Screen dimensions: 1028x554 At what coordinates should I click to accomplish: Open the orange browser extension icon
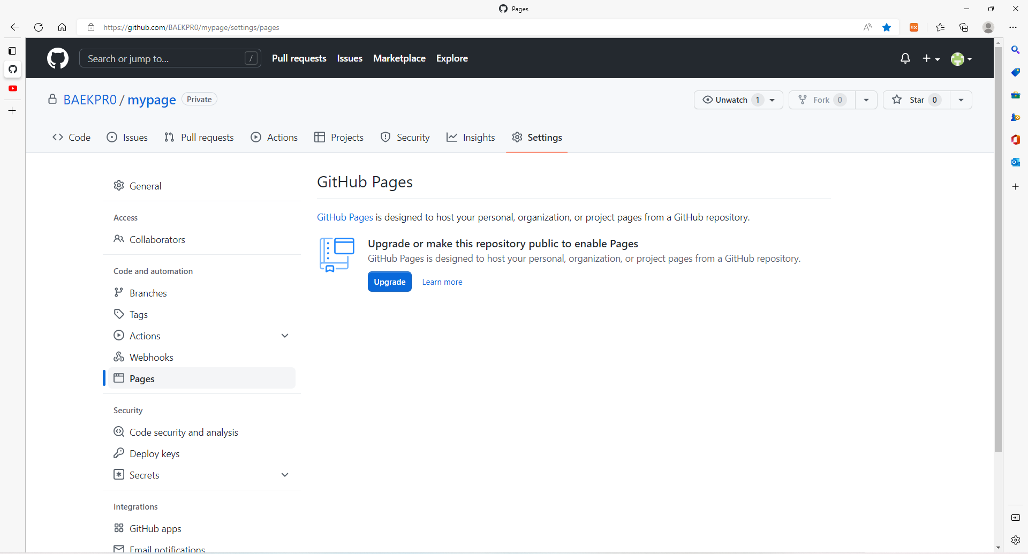pos(914,27)
